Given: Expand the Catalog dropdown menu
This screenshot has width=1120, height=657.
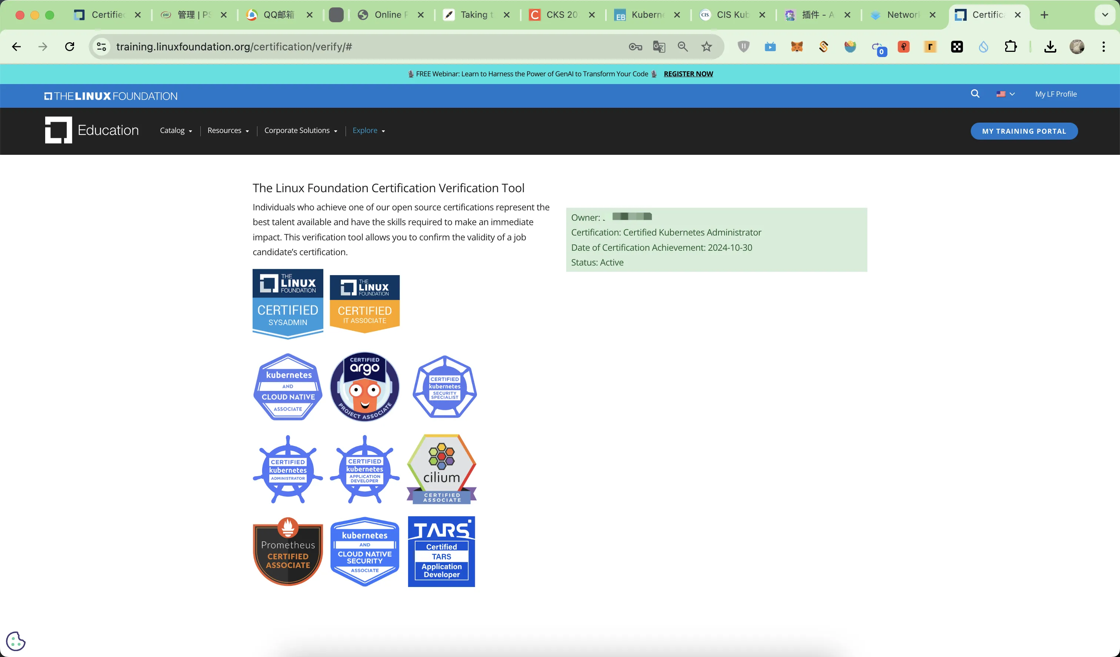Looking at the screenshot, I should point(176,130).
